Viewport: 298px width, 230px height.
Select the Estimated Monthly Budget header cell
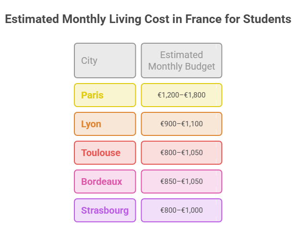181,61
